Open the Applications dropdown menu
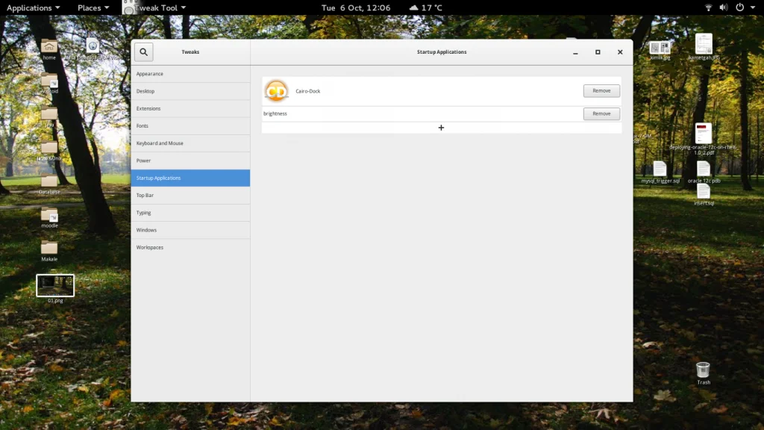The height and width of the screenshot is (430, 764). coord(34,7)
